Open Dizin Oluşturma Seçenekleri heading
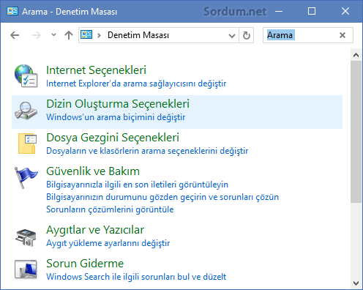Image resolution: width=363 pixels, height=290 pixels. click(118, 104)
